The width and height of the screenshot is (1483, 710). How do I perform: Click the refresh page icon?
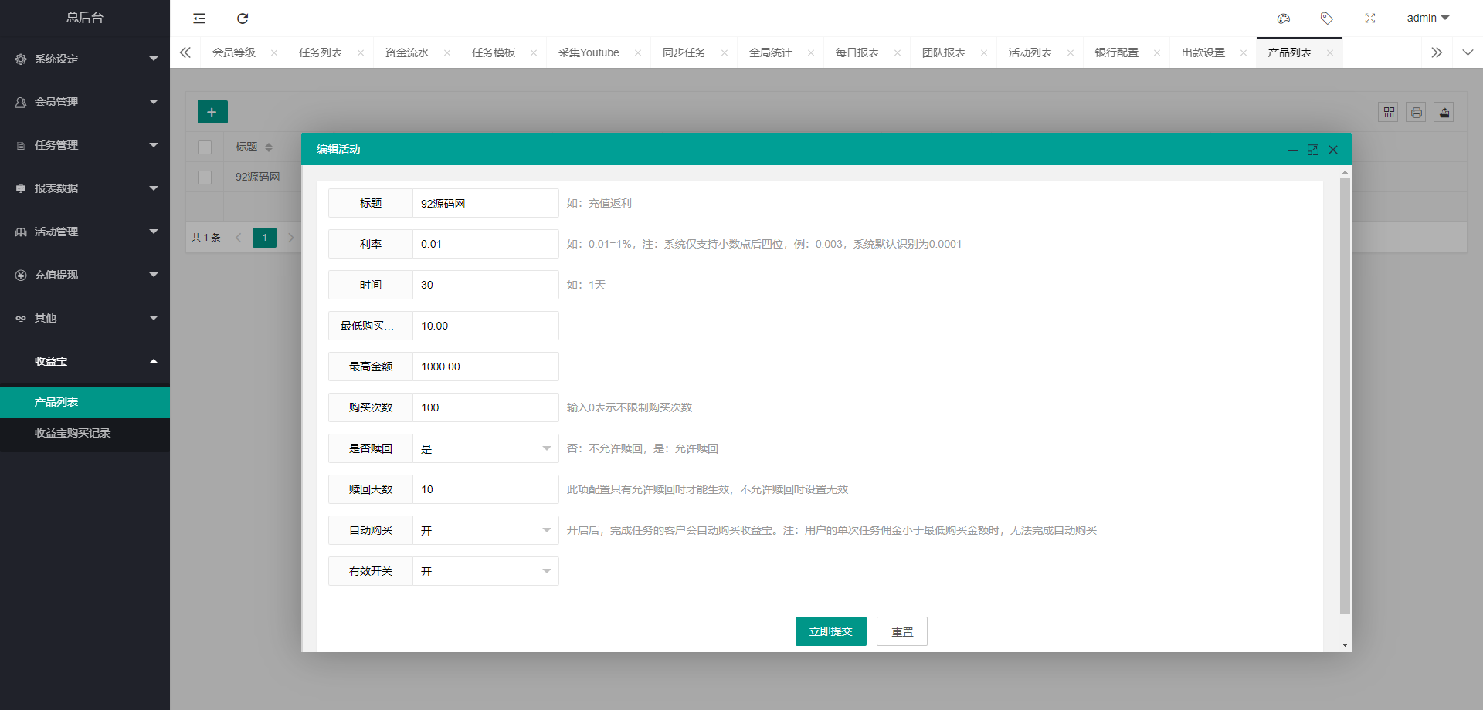coord(243,19)
